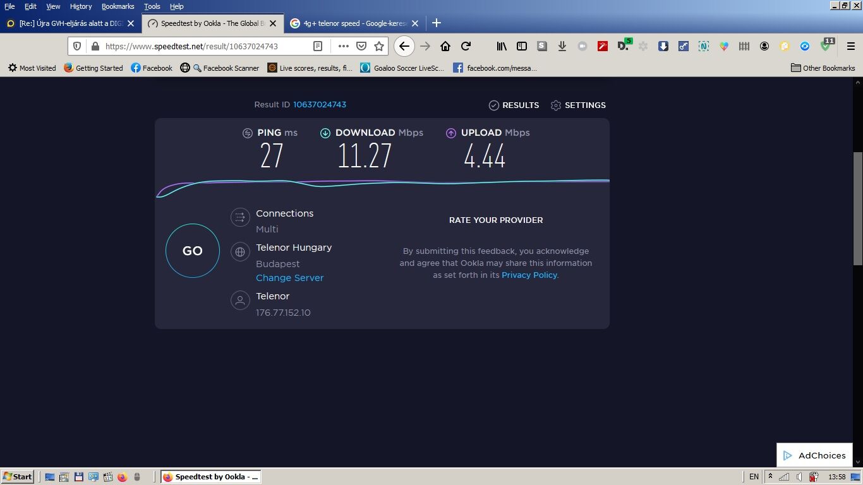Click the provider IP 176.77.152.10 text
Image resolution: width=863 pixels, height=485 pixels.
tap(283, 313)
